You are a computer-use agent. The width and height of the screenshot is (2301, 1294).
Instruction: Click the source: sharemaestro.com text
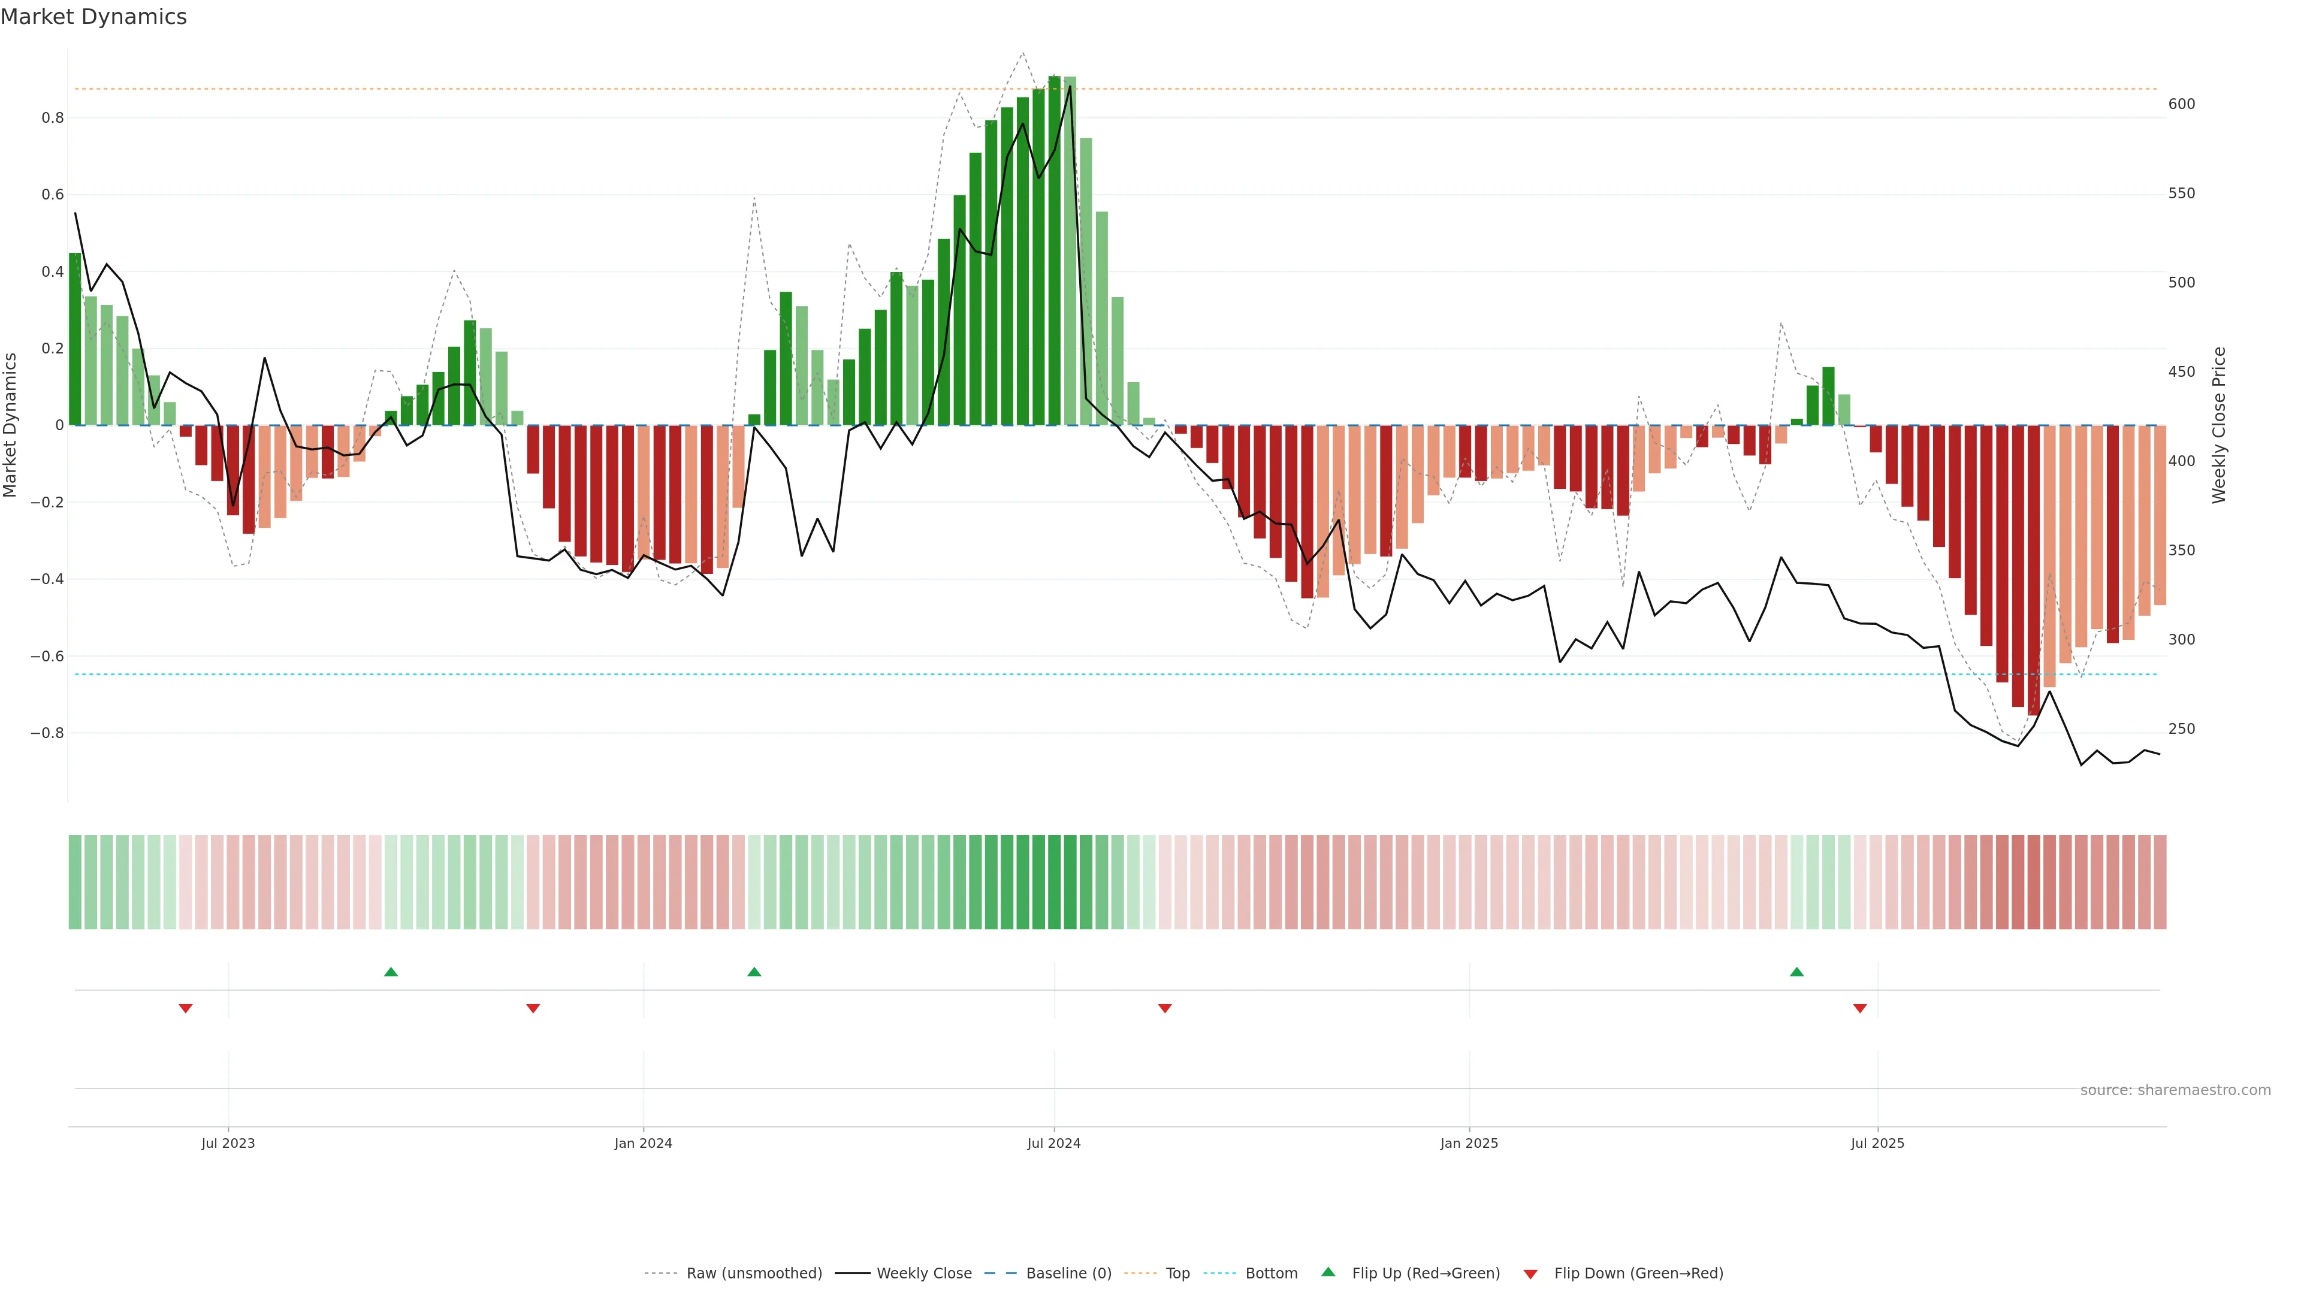2174,1090
